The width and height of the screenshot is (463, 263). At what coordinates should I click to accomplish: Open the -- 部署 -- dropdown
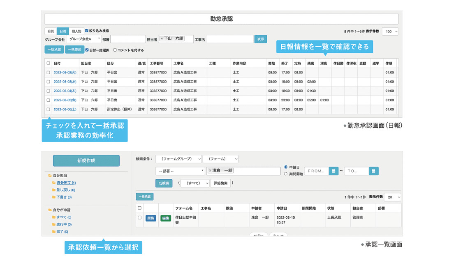pos(180,171)
